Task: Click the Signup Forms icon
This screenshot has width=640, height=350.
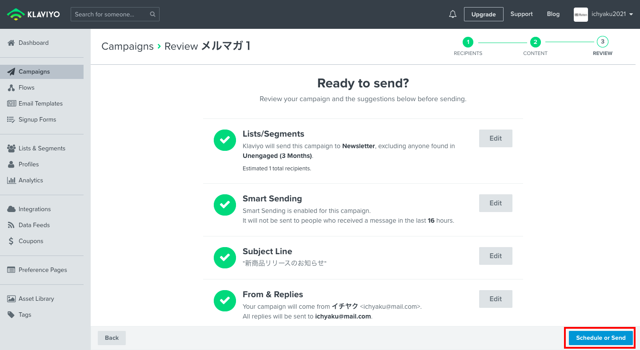Action: pos(12,119)
